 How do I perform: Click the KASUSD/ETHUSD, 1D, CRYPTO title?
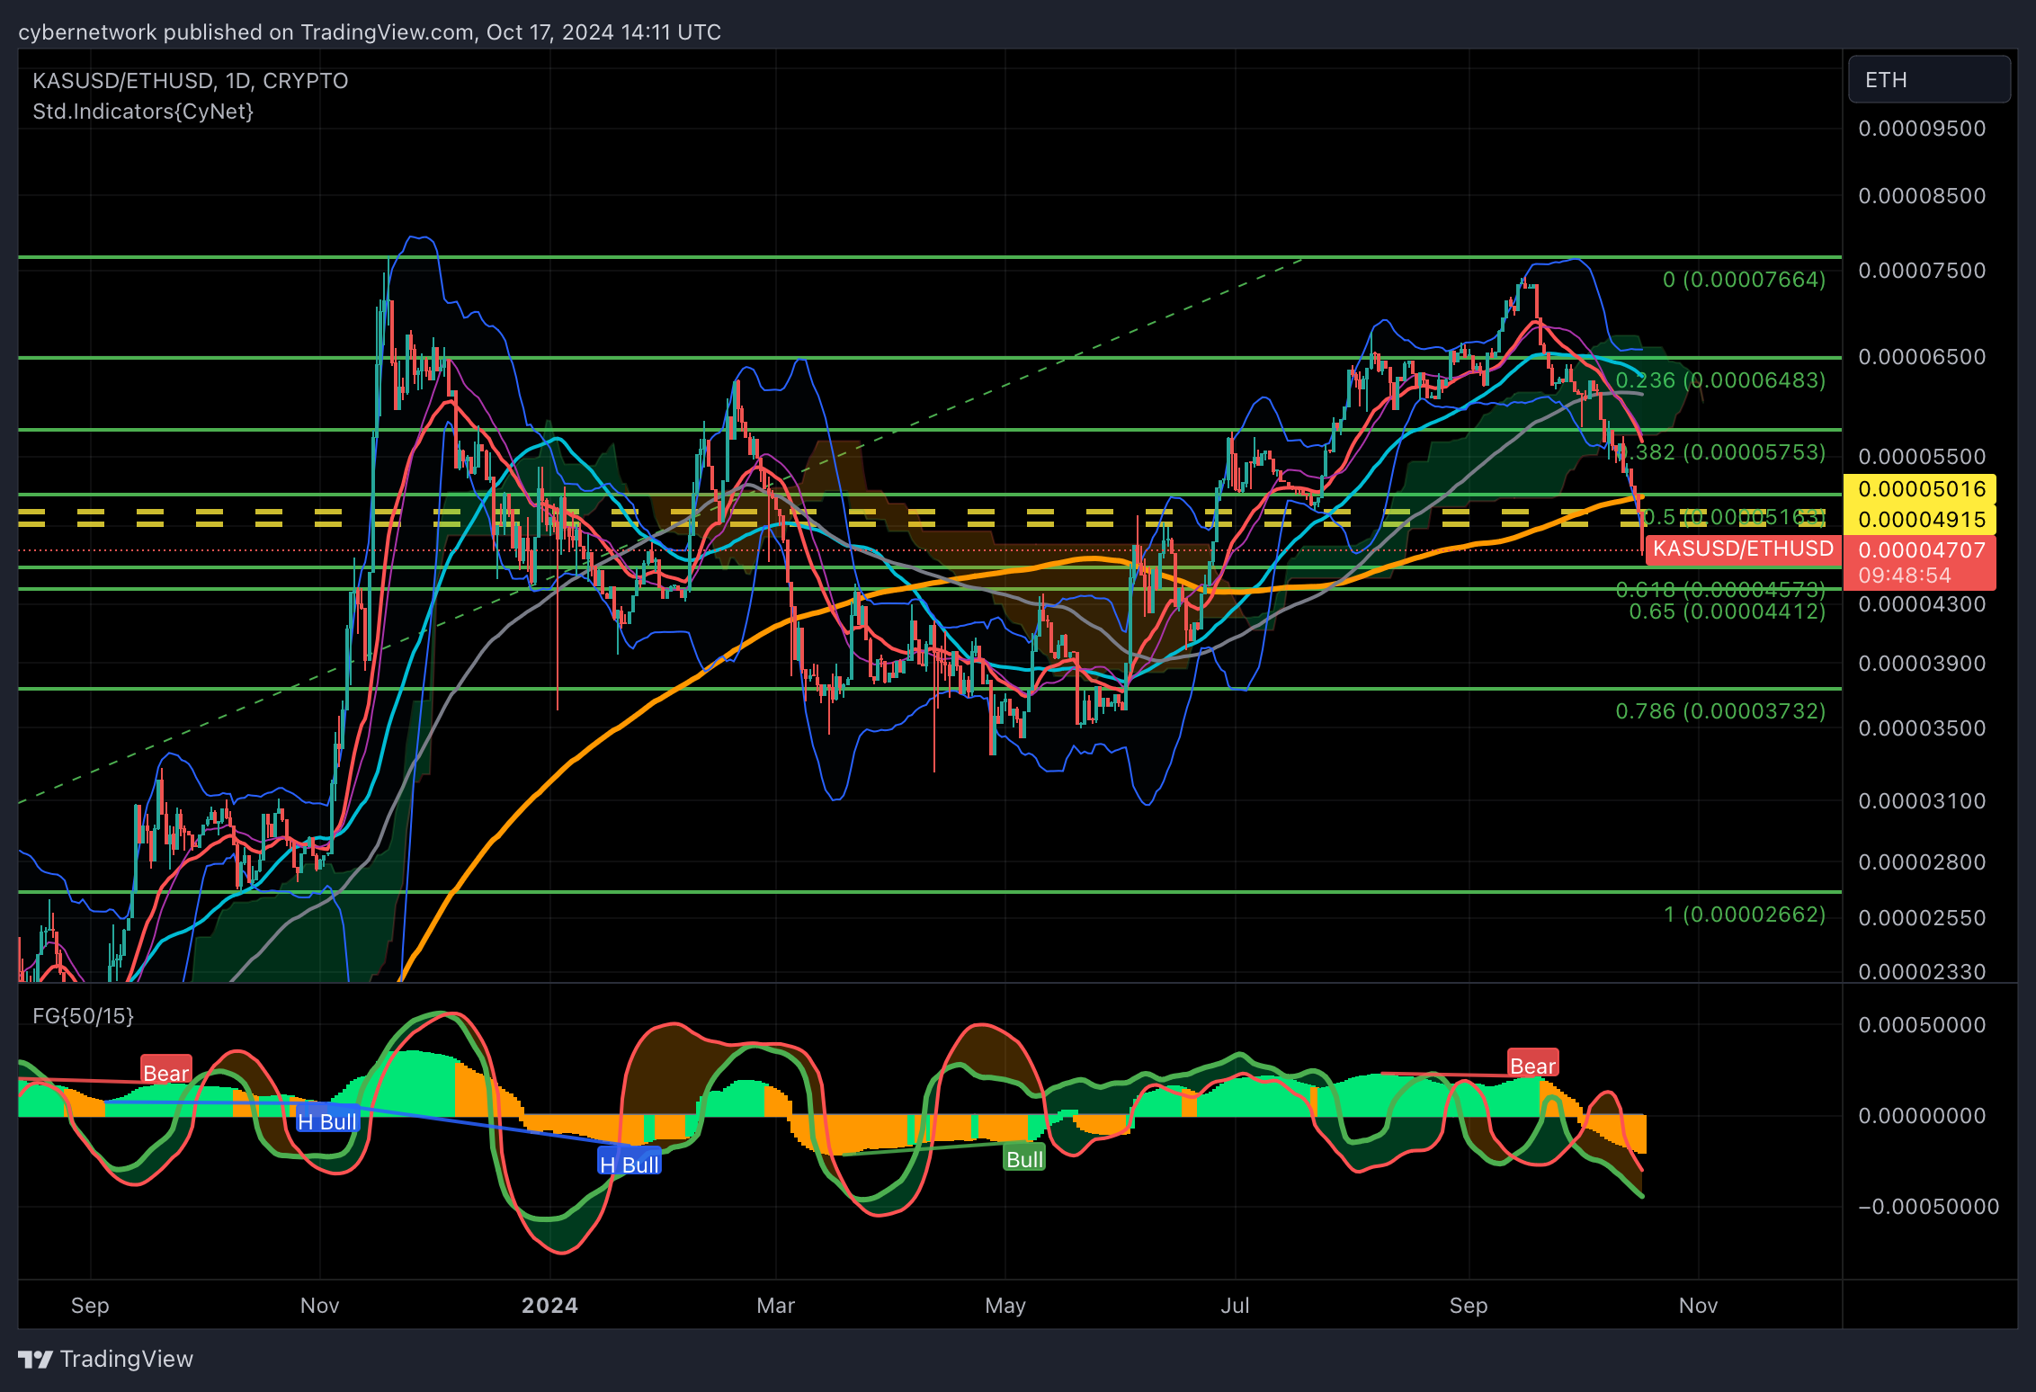191,81
